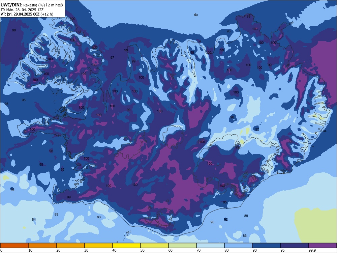The height and width of the screenshot is (253, 337).
Task: Click the 'UWC/DINI' title text
Action: tap(11, 5)
